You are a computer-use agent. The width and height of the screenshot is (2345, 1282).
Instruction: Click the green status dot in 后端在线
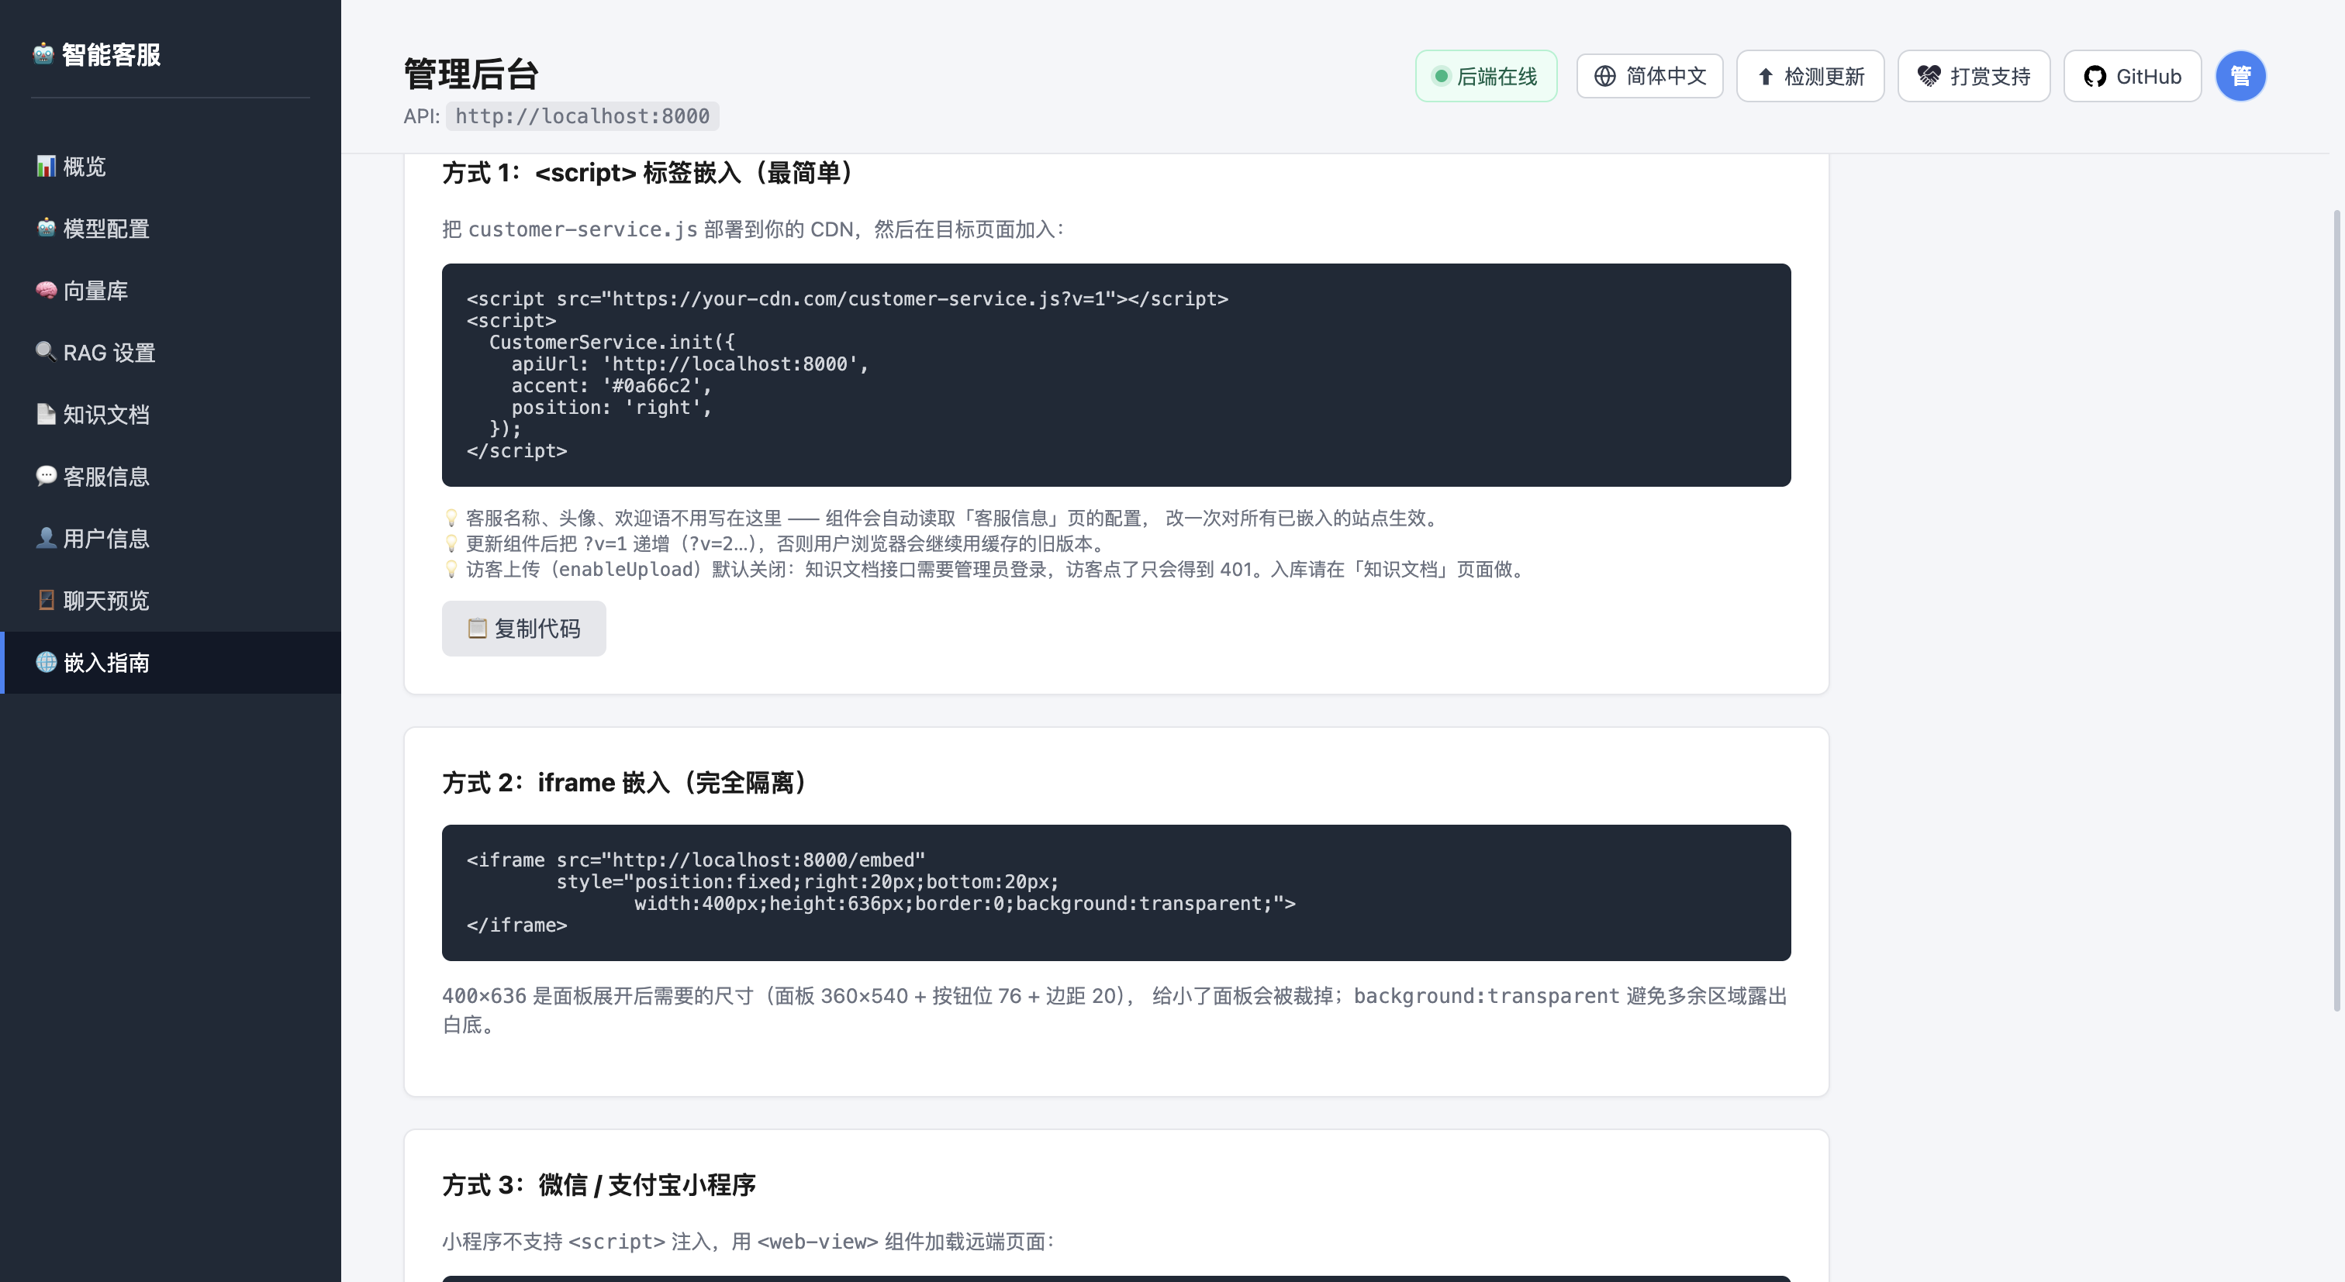1441,77
